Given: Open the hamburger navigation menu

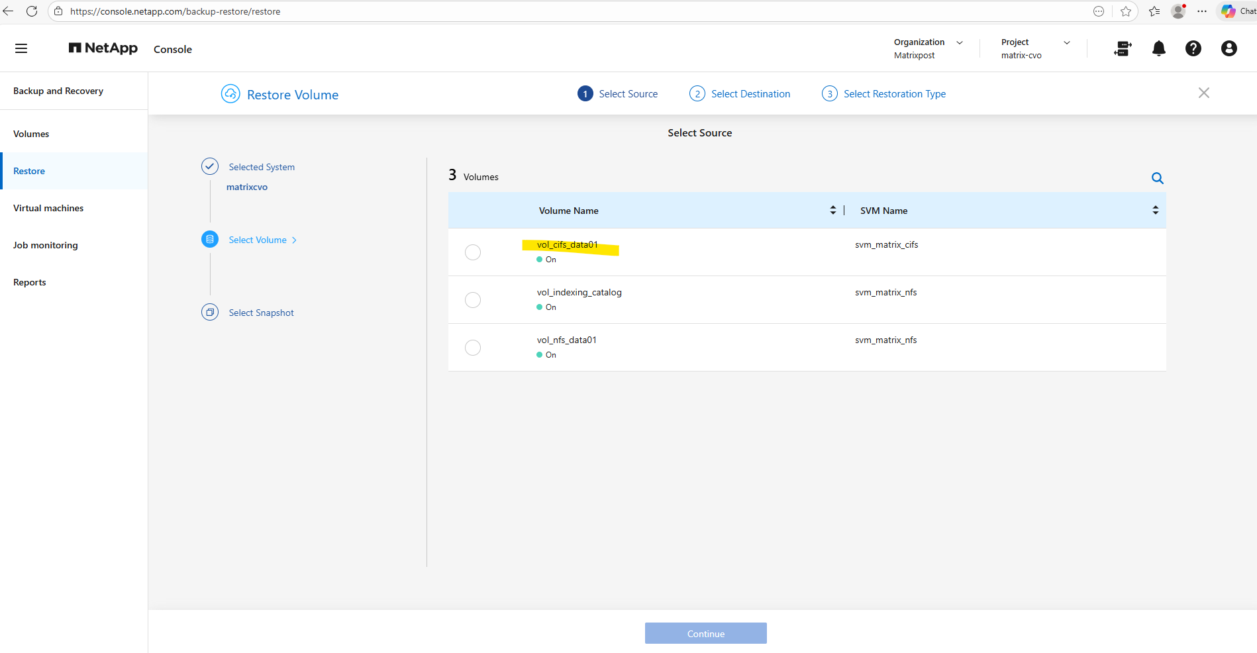Looking at the screenshot, I should [21, 48].
